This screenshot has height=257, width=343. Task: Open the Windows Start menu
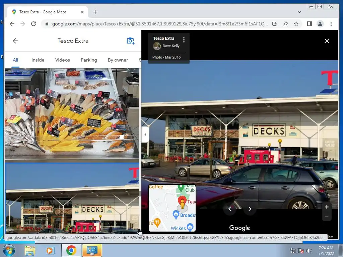9,250
